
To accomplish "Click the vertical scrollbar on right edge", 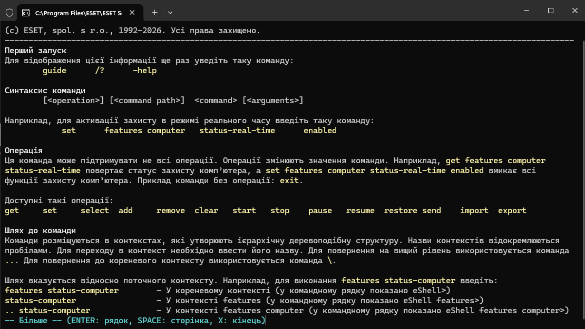I will point(582,175).
